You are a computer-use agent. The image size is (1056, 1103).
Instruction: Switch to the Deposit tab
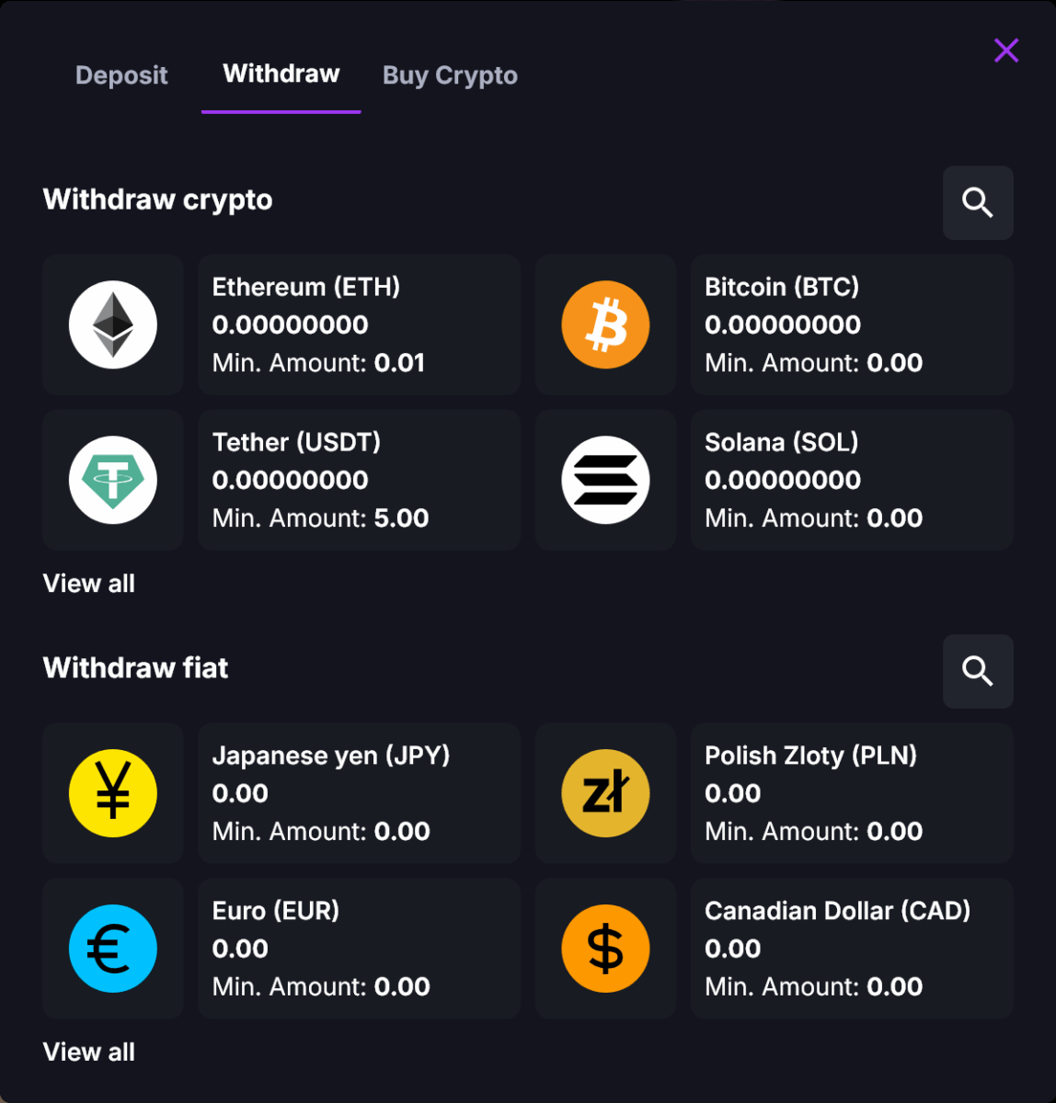pos(121,75)
